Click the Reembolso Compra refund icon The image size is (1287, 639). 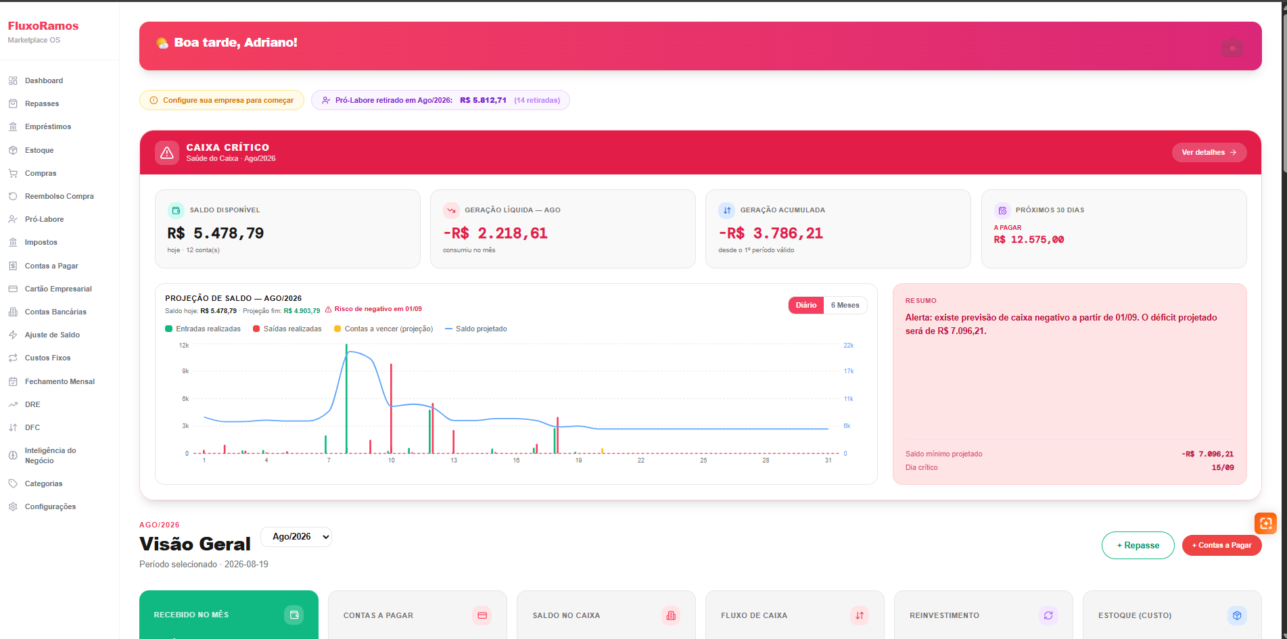pyautogui.click(x=13, y=196)
